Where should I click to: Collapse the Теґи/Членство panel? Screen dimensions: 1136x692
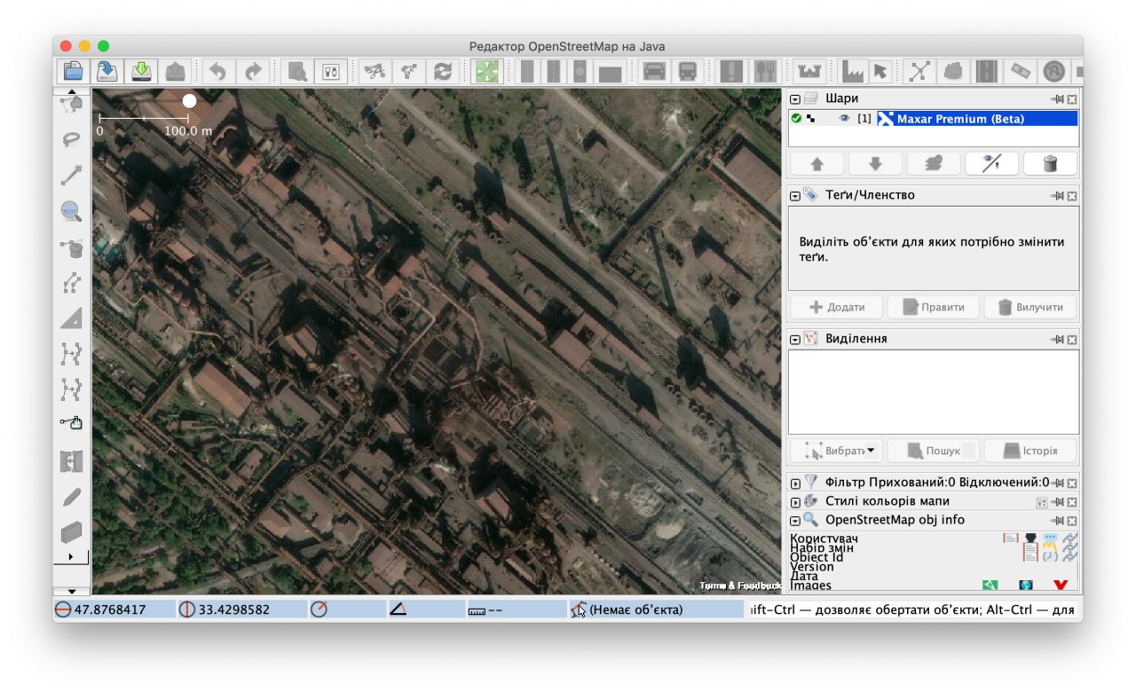click(x=795, y=195)
